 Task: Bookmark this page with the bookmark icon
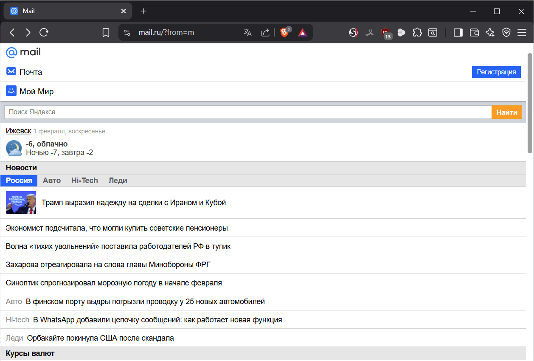coord(106,32)
